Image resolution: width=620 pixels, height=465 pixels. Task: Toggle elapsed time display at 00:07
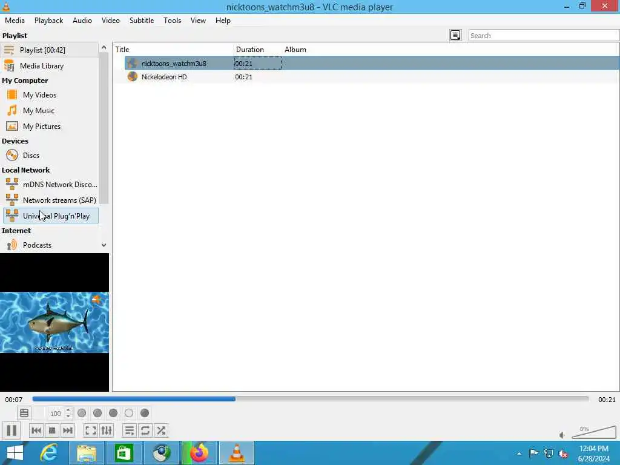coord(14,400)
